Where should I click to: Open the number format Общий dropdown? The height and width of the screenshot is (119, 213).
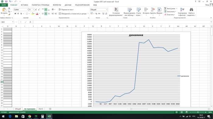click(106, 10)
